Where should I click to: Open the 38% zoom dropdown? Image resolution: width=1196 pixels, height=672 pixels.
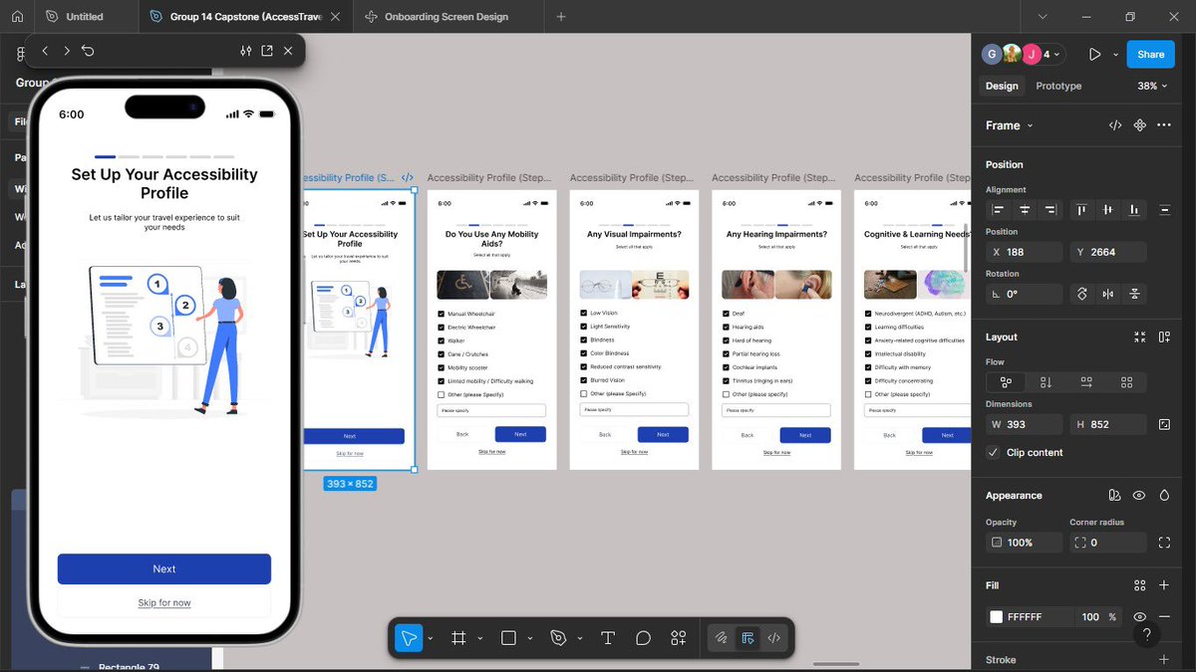[1151, 87]
